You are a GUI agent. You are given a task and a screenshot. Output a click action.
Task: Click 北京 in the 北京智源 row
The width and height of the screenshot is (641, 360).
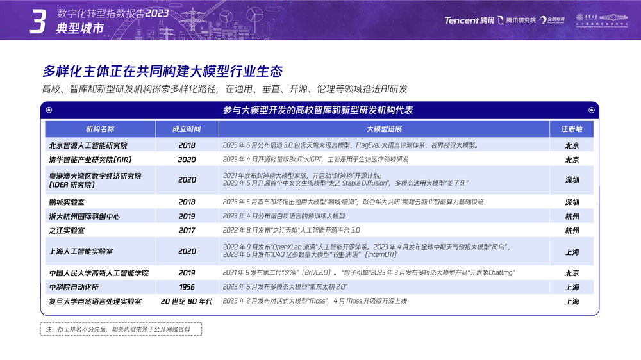(x=572, y=145)
